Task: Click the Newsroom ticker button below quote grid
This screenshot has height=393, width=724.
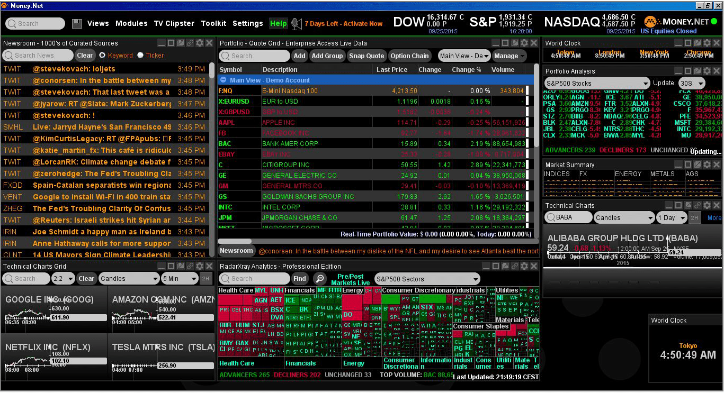Action: point(236,251)
